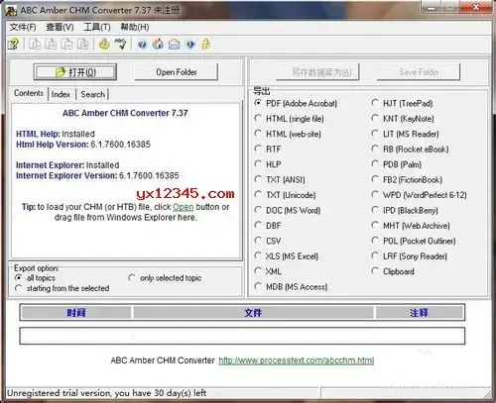Image resolution: width=496 pixels, height=403 pixels.
Task: Select only selected topic export option
Action: coord(165,278)
